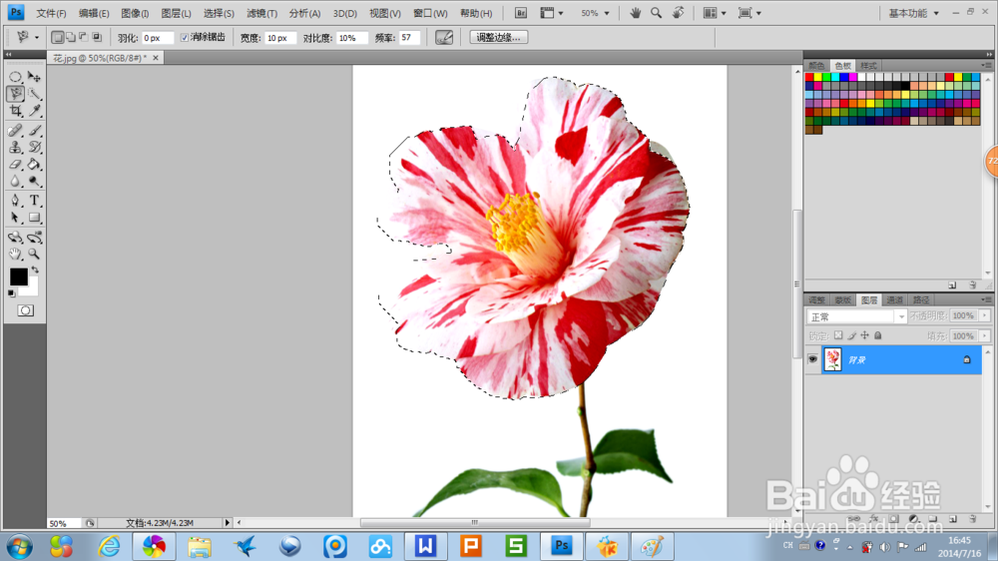The height and width of the screenshot is (561, 998).
Task: Select the Healing Brush tool
Action: point(15,131)
